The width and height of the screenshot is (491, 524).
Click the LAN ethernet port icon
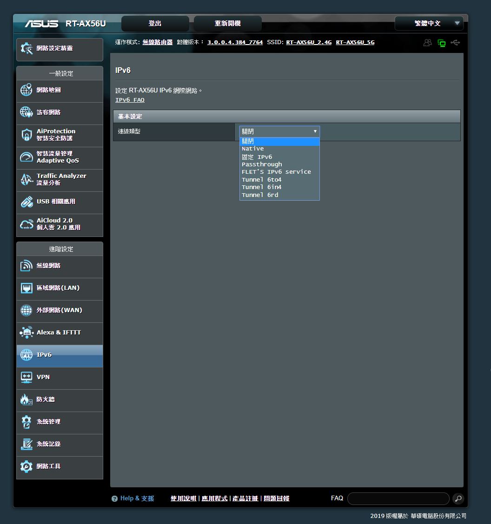point(27,288)
